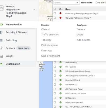Click green status dot for MP-Hyundai
106x108 pixels.
[60, 67]
